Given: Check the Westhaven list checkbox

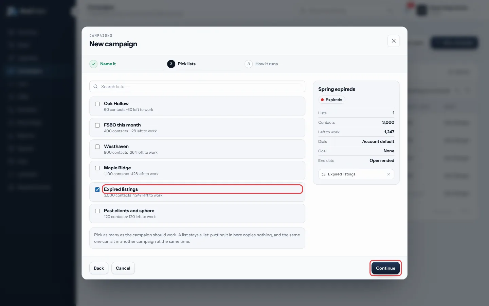Looking at the screenshot, I should click(97, 147).
